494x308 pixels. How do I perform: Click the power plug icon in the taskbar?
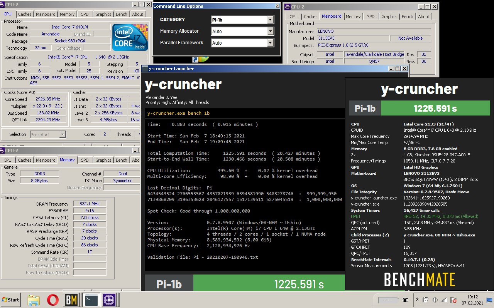[405, 300]
